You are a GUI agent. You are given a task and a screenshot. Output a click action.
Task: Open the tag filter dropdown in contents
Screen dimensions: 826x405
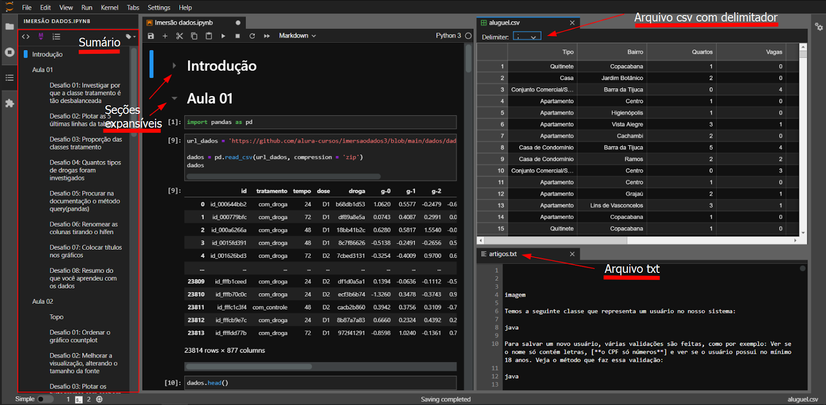(x=131, y=37)
